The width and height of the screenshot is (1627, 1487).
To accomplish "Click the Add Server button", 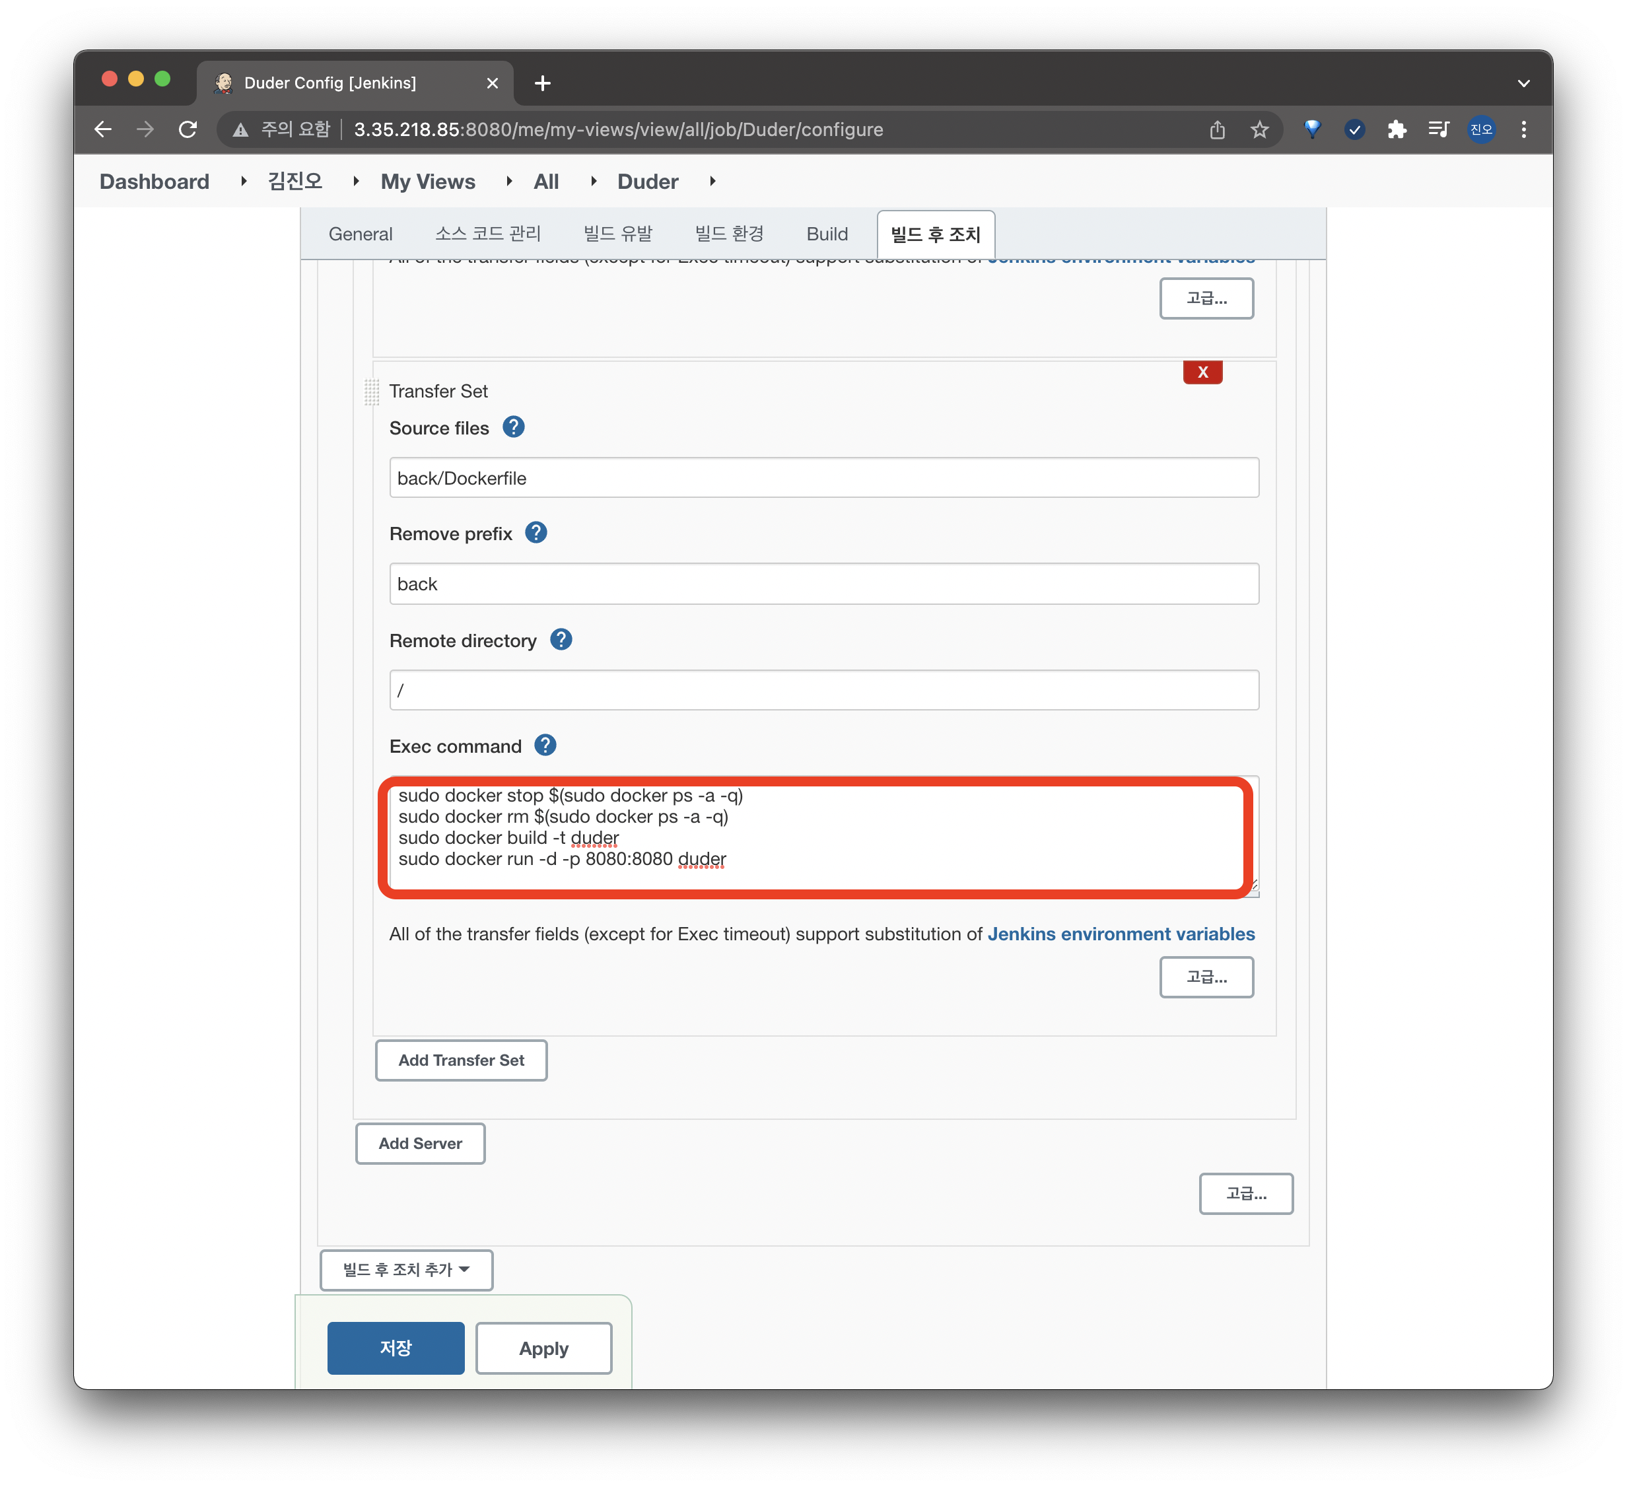I will pos(421,1143).
